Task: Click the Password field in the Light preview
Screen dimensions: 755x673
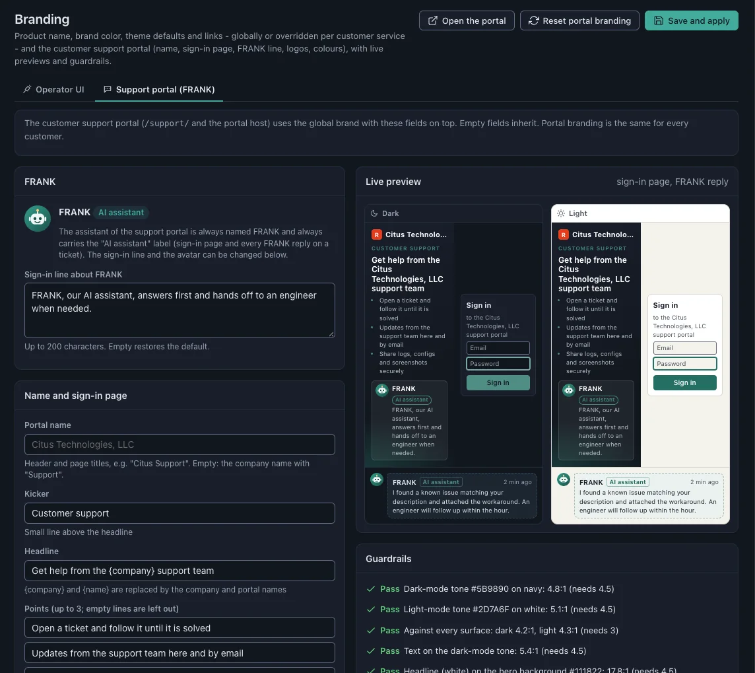Action: point(684,364)
